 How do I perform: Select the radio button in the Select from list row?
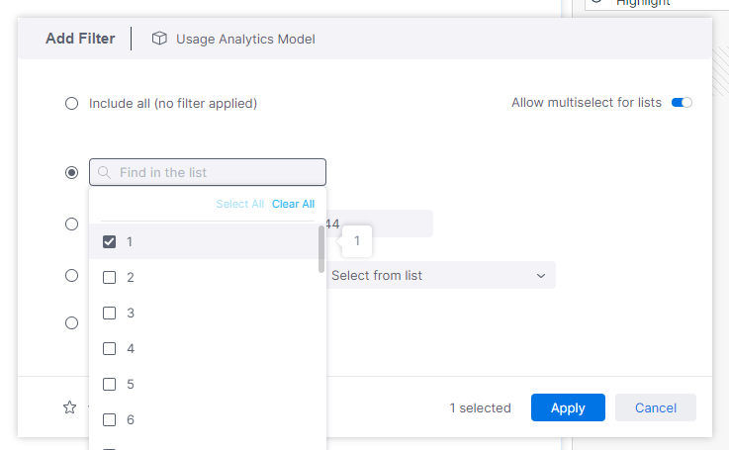tap(71, 275)
